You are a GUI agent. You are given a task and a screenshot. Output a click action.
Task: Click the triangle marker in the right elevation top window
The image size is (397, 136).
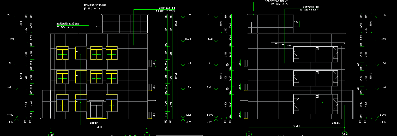tap(317, 48)
